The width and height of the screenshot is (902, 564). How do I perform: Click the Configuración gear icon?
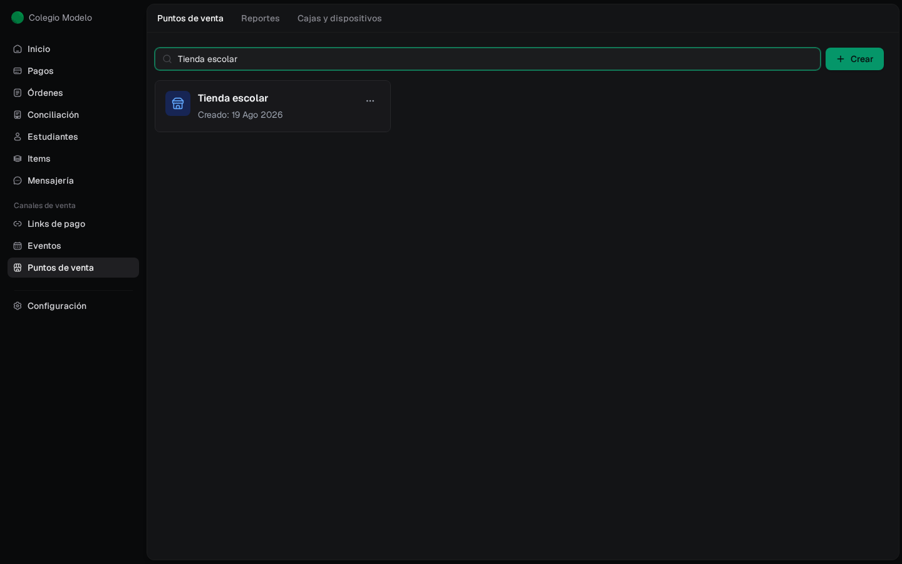point(18,306)
